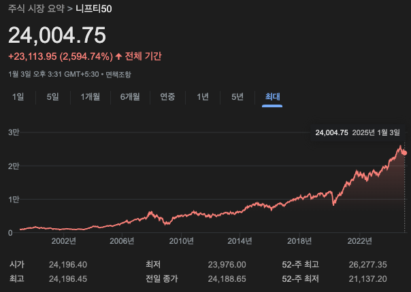Click the 1만 y-axis label
The image size is (411, 292).
(14, 200)
